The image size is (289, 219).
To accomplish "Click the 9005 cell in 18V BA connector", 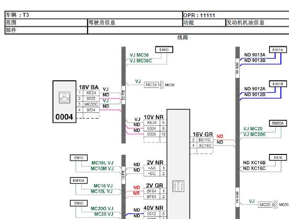I will click(x=91, y=99).
